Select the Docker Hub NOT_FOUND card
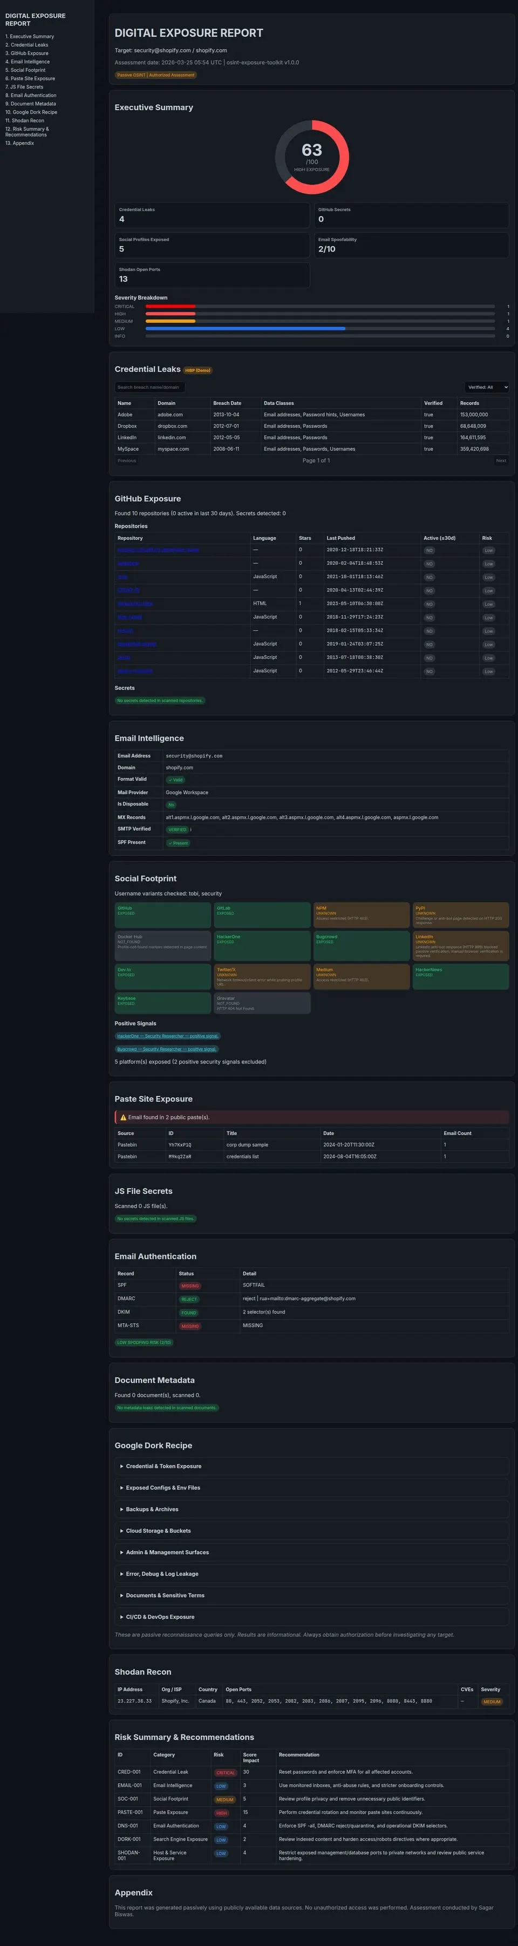Screen dimensions: 518x1946 tap(163, 946)
